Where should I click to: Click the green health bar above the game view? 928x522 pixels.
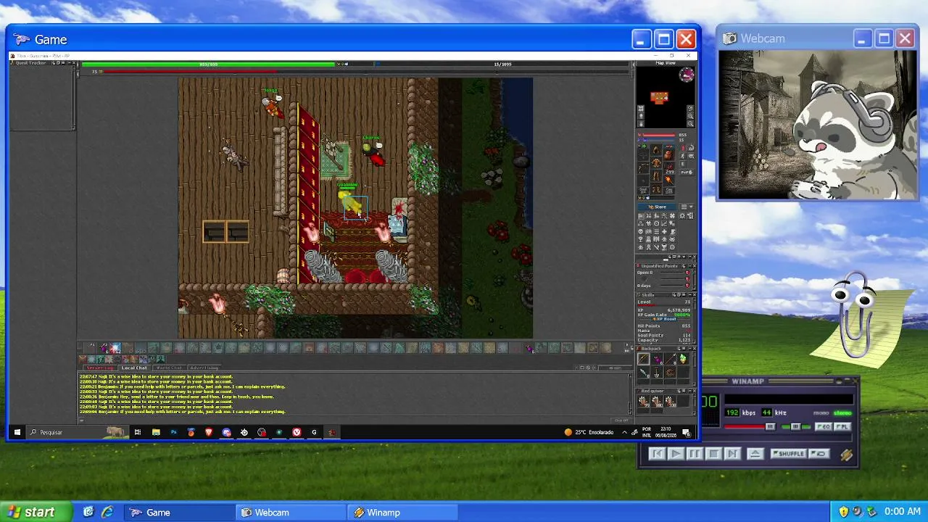[209, 64]
